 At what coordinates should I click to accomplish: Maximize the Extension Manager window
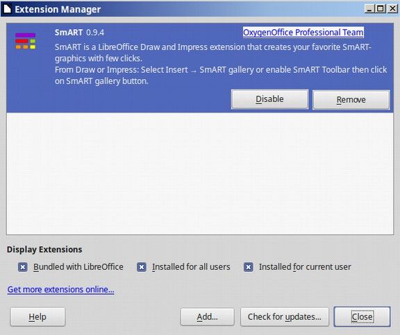pos(380,9)
